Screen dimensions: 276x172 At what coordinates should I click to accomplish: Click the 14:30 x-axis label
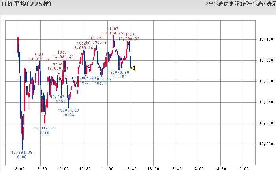[x=220, y=169]
